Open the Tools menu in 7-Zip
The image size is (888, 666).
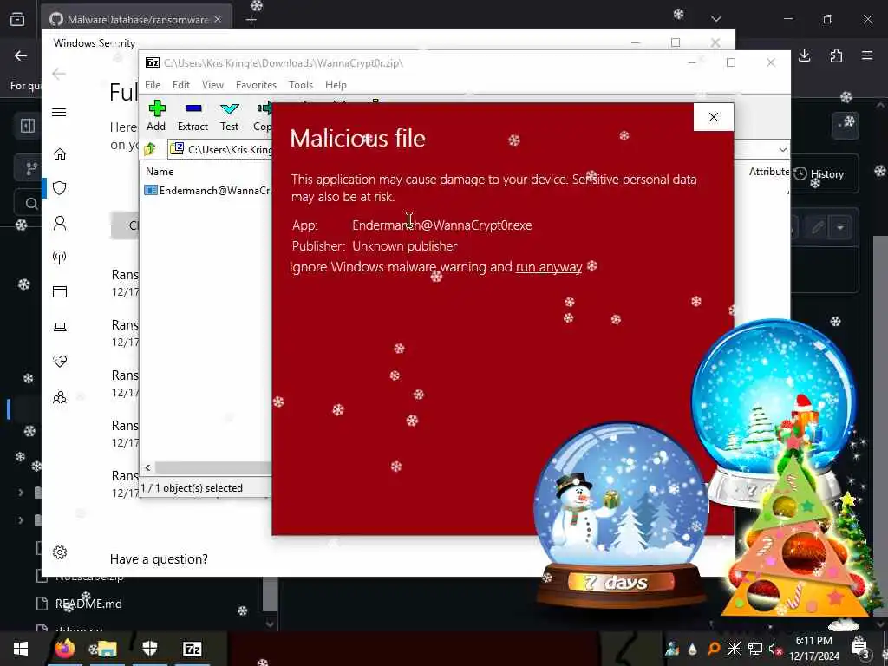(x=301, y=85)
